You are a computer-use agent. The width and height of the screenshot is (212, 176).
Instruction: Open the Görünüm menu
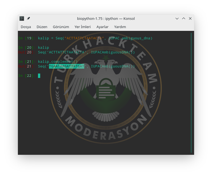tap(61, 27)
